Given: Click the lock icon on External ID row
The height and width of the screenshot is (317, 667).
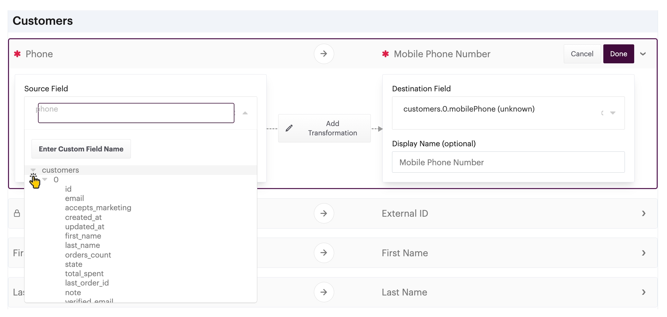Looking at the screenshot, I should pos(17,213).
